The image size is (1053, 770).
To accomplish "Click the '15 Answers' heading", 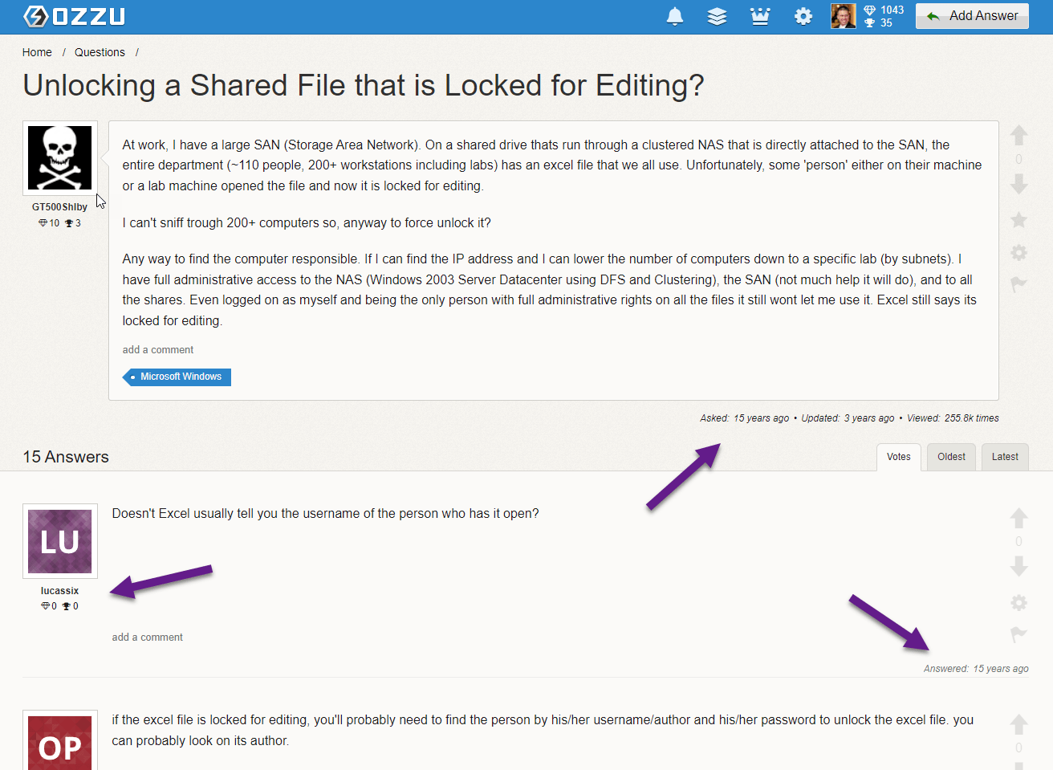I will (x=66, y=457).
